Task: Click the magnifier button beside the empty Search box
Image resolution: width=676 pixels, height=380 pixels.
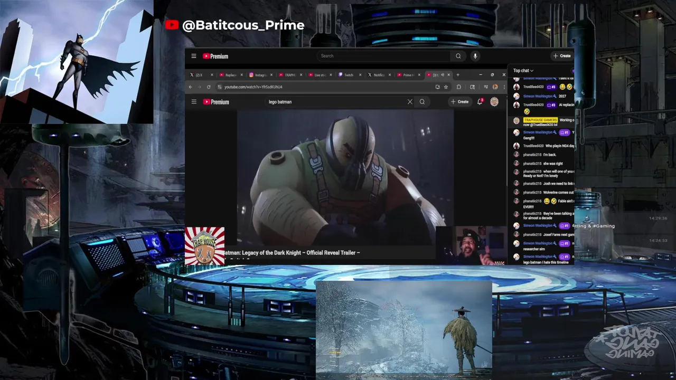Action: coord(458,56)
